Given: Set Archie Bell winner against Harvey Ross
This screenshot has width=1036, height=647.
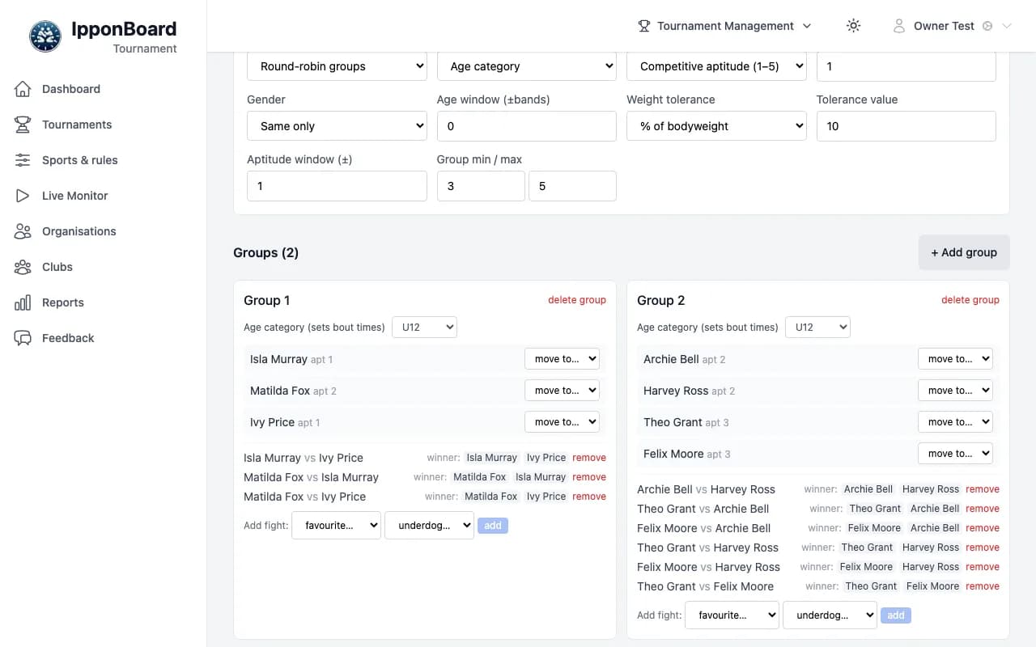Looking at the screenshot, I should 868,489.
